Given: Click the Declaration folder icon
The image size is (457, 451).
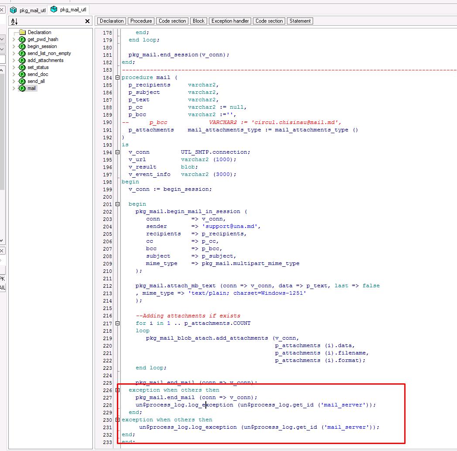Looking at the screenshot, I should point(22,32).
